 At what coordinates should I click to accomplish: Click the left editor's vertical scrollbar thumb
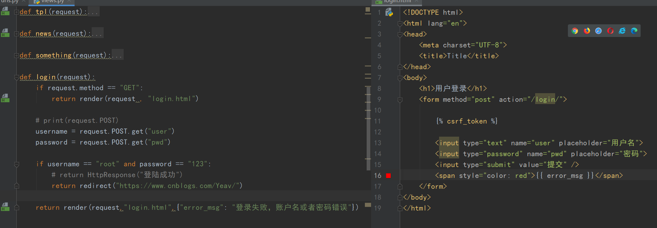click(368, 127)
